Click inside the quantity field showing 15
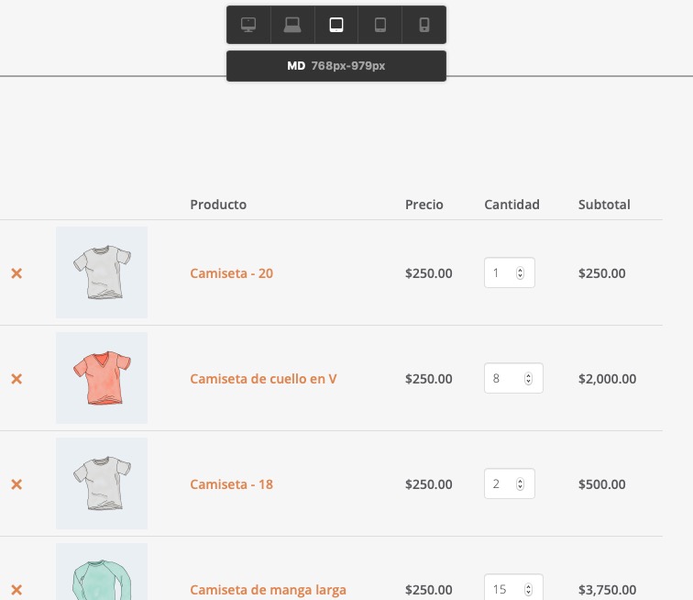The height and width of the screenshot is (600, 693). tap(513, 587)
